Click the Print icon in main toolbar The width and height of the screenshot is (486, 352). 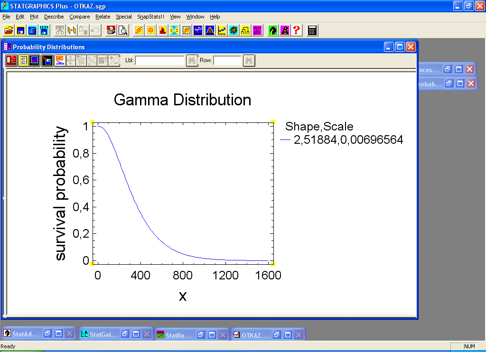tap(111, 30)
